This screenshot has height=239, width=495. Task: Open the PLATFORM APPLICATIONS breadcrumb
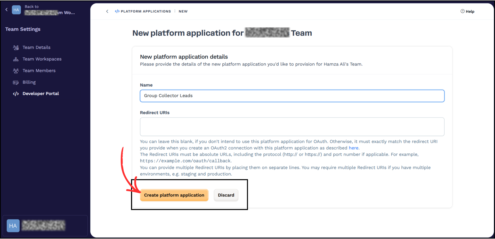pyautogui.click(x=145, y=11)
